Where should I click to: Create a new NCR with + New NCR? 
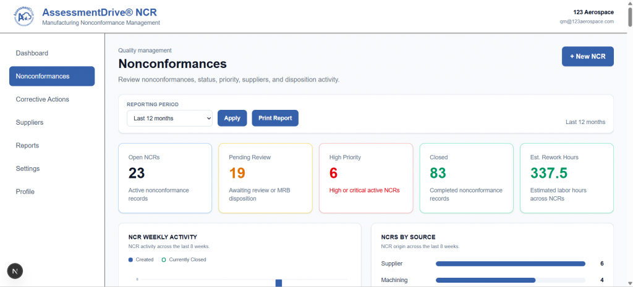point(587,56)
